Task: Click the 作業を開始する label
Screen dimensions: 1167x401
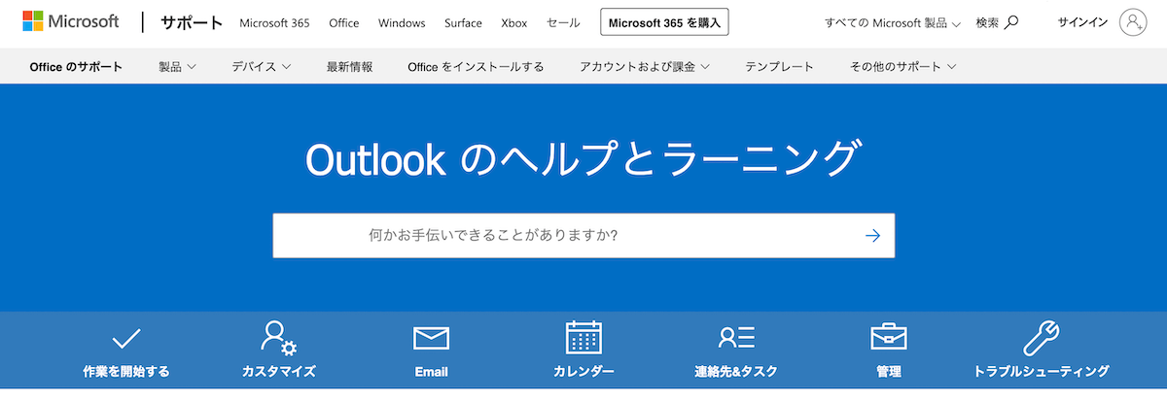Action: click(126, 371)
